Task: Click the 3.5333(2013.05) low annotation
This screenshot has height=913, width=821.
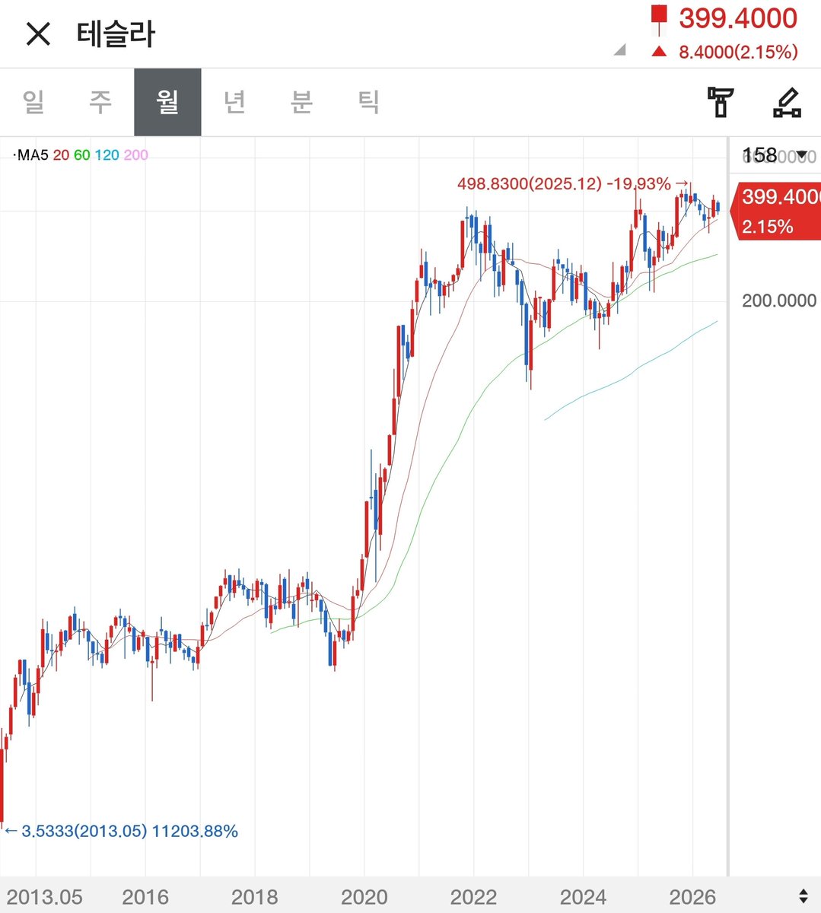Action: click(x=122, y=831)
